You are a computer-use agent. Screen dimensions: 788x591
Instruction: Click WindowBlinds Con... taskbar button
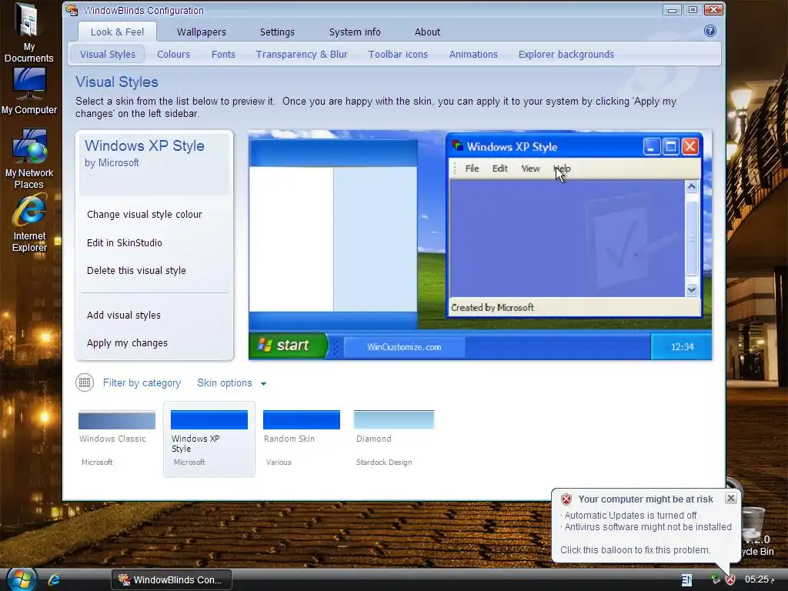coord(172,580)
